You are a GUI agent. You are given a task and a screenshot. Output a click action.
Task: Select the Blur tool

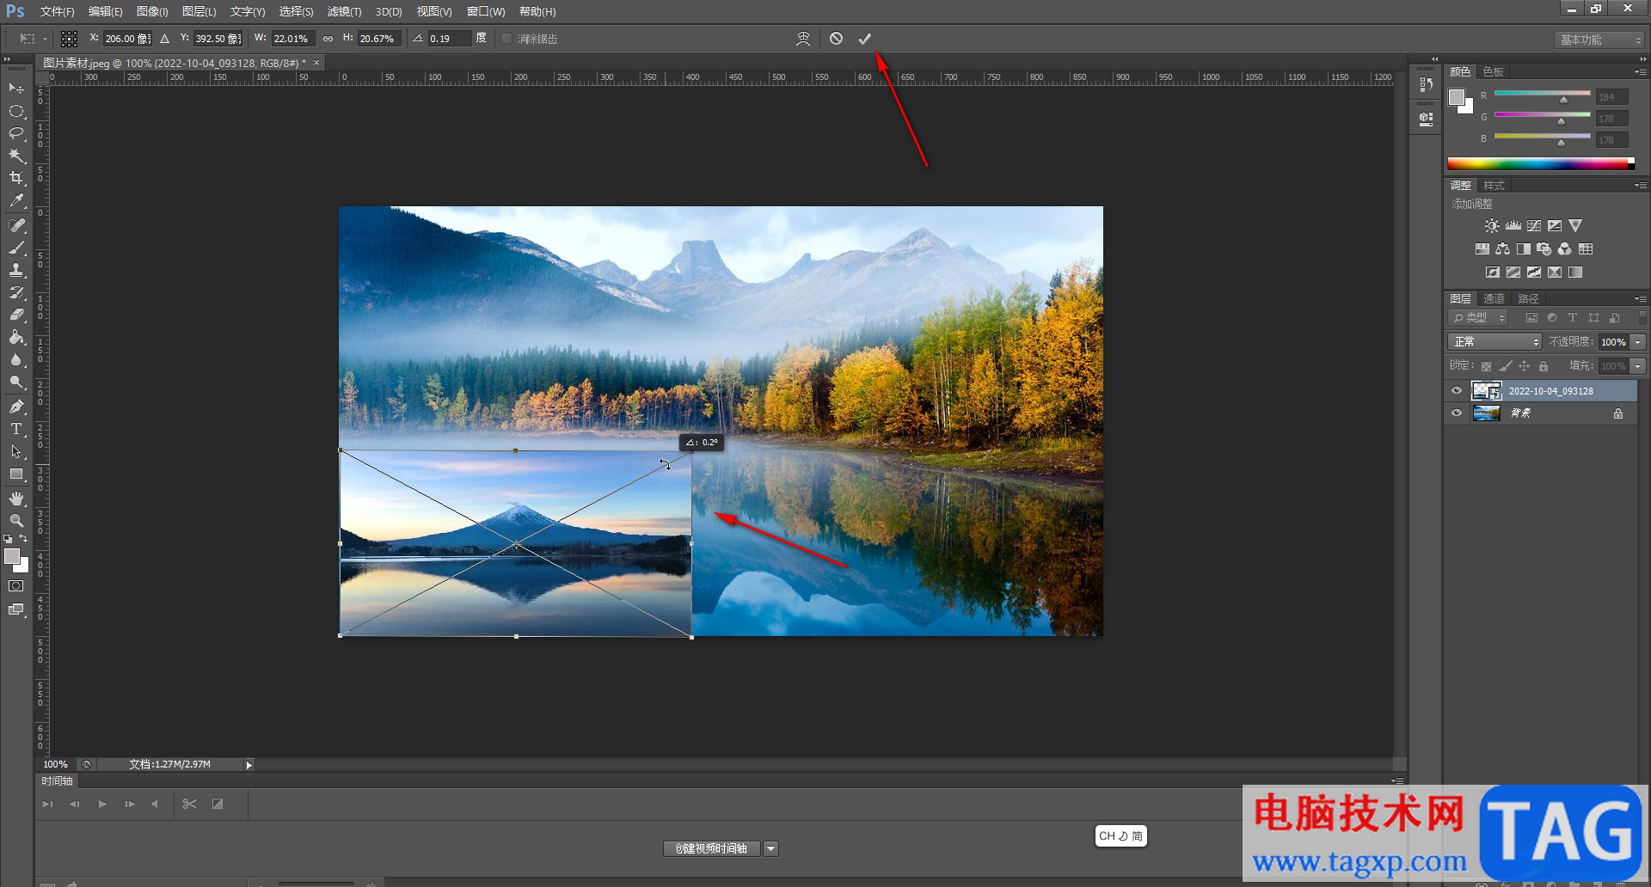tap(16, 359)
